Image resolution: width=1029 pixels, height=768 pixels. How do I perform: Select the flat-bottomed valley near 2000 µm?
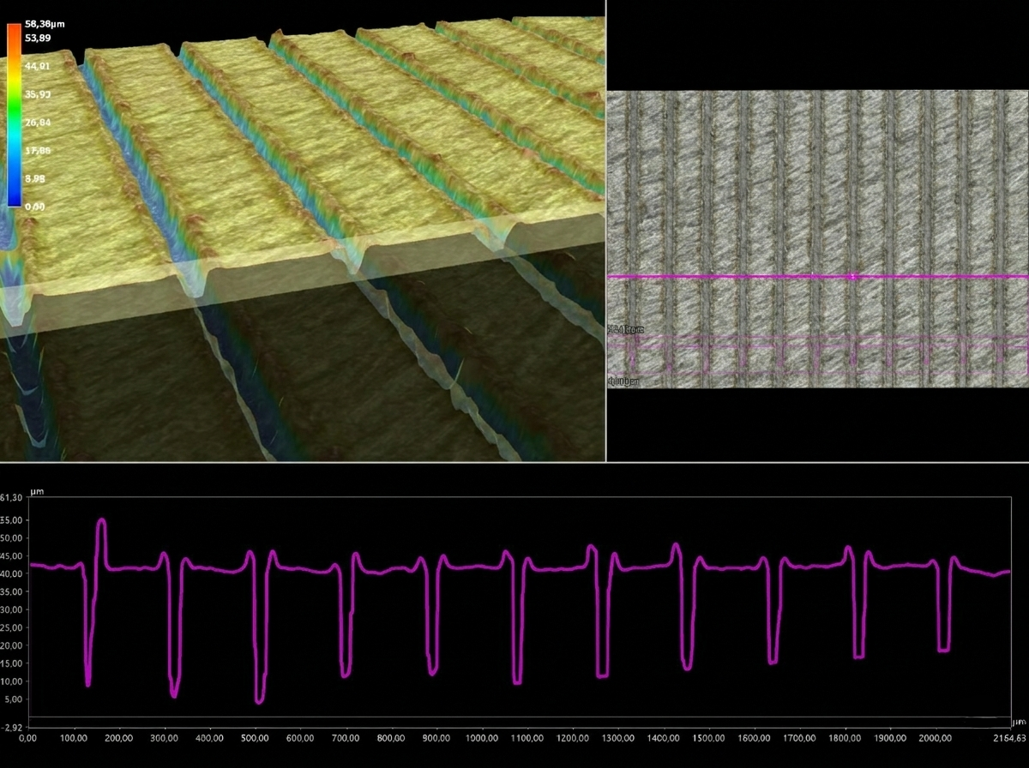pyautogui.click(x=943, y=650)
